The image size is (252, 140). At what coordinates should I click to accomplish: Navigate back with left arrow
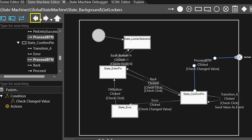tap(35, 18)
